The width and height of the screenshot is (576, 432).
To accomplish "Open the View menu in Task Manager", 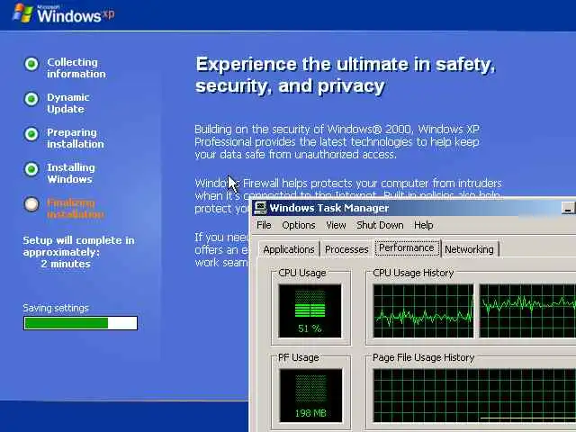I will click(x=336, y=225).
